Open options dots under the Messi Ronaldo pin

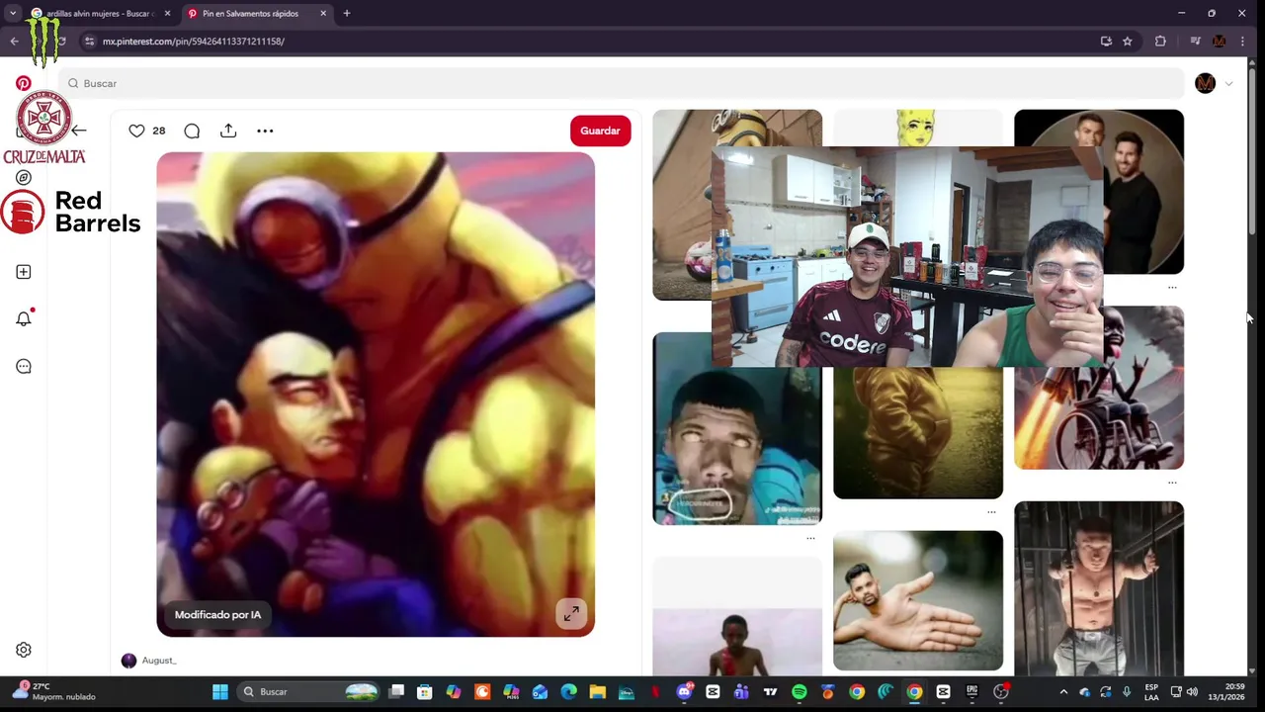click(x=1172, y=288)
